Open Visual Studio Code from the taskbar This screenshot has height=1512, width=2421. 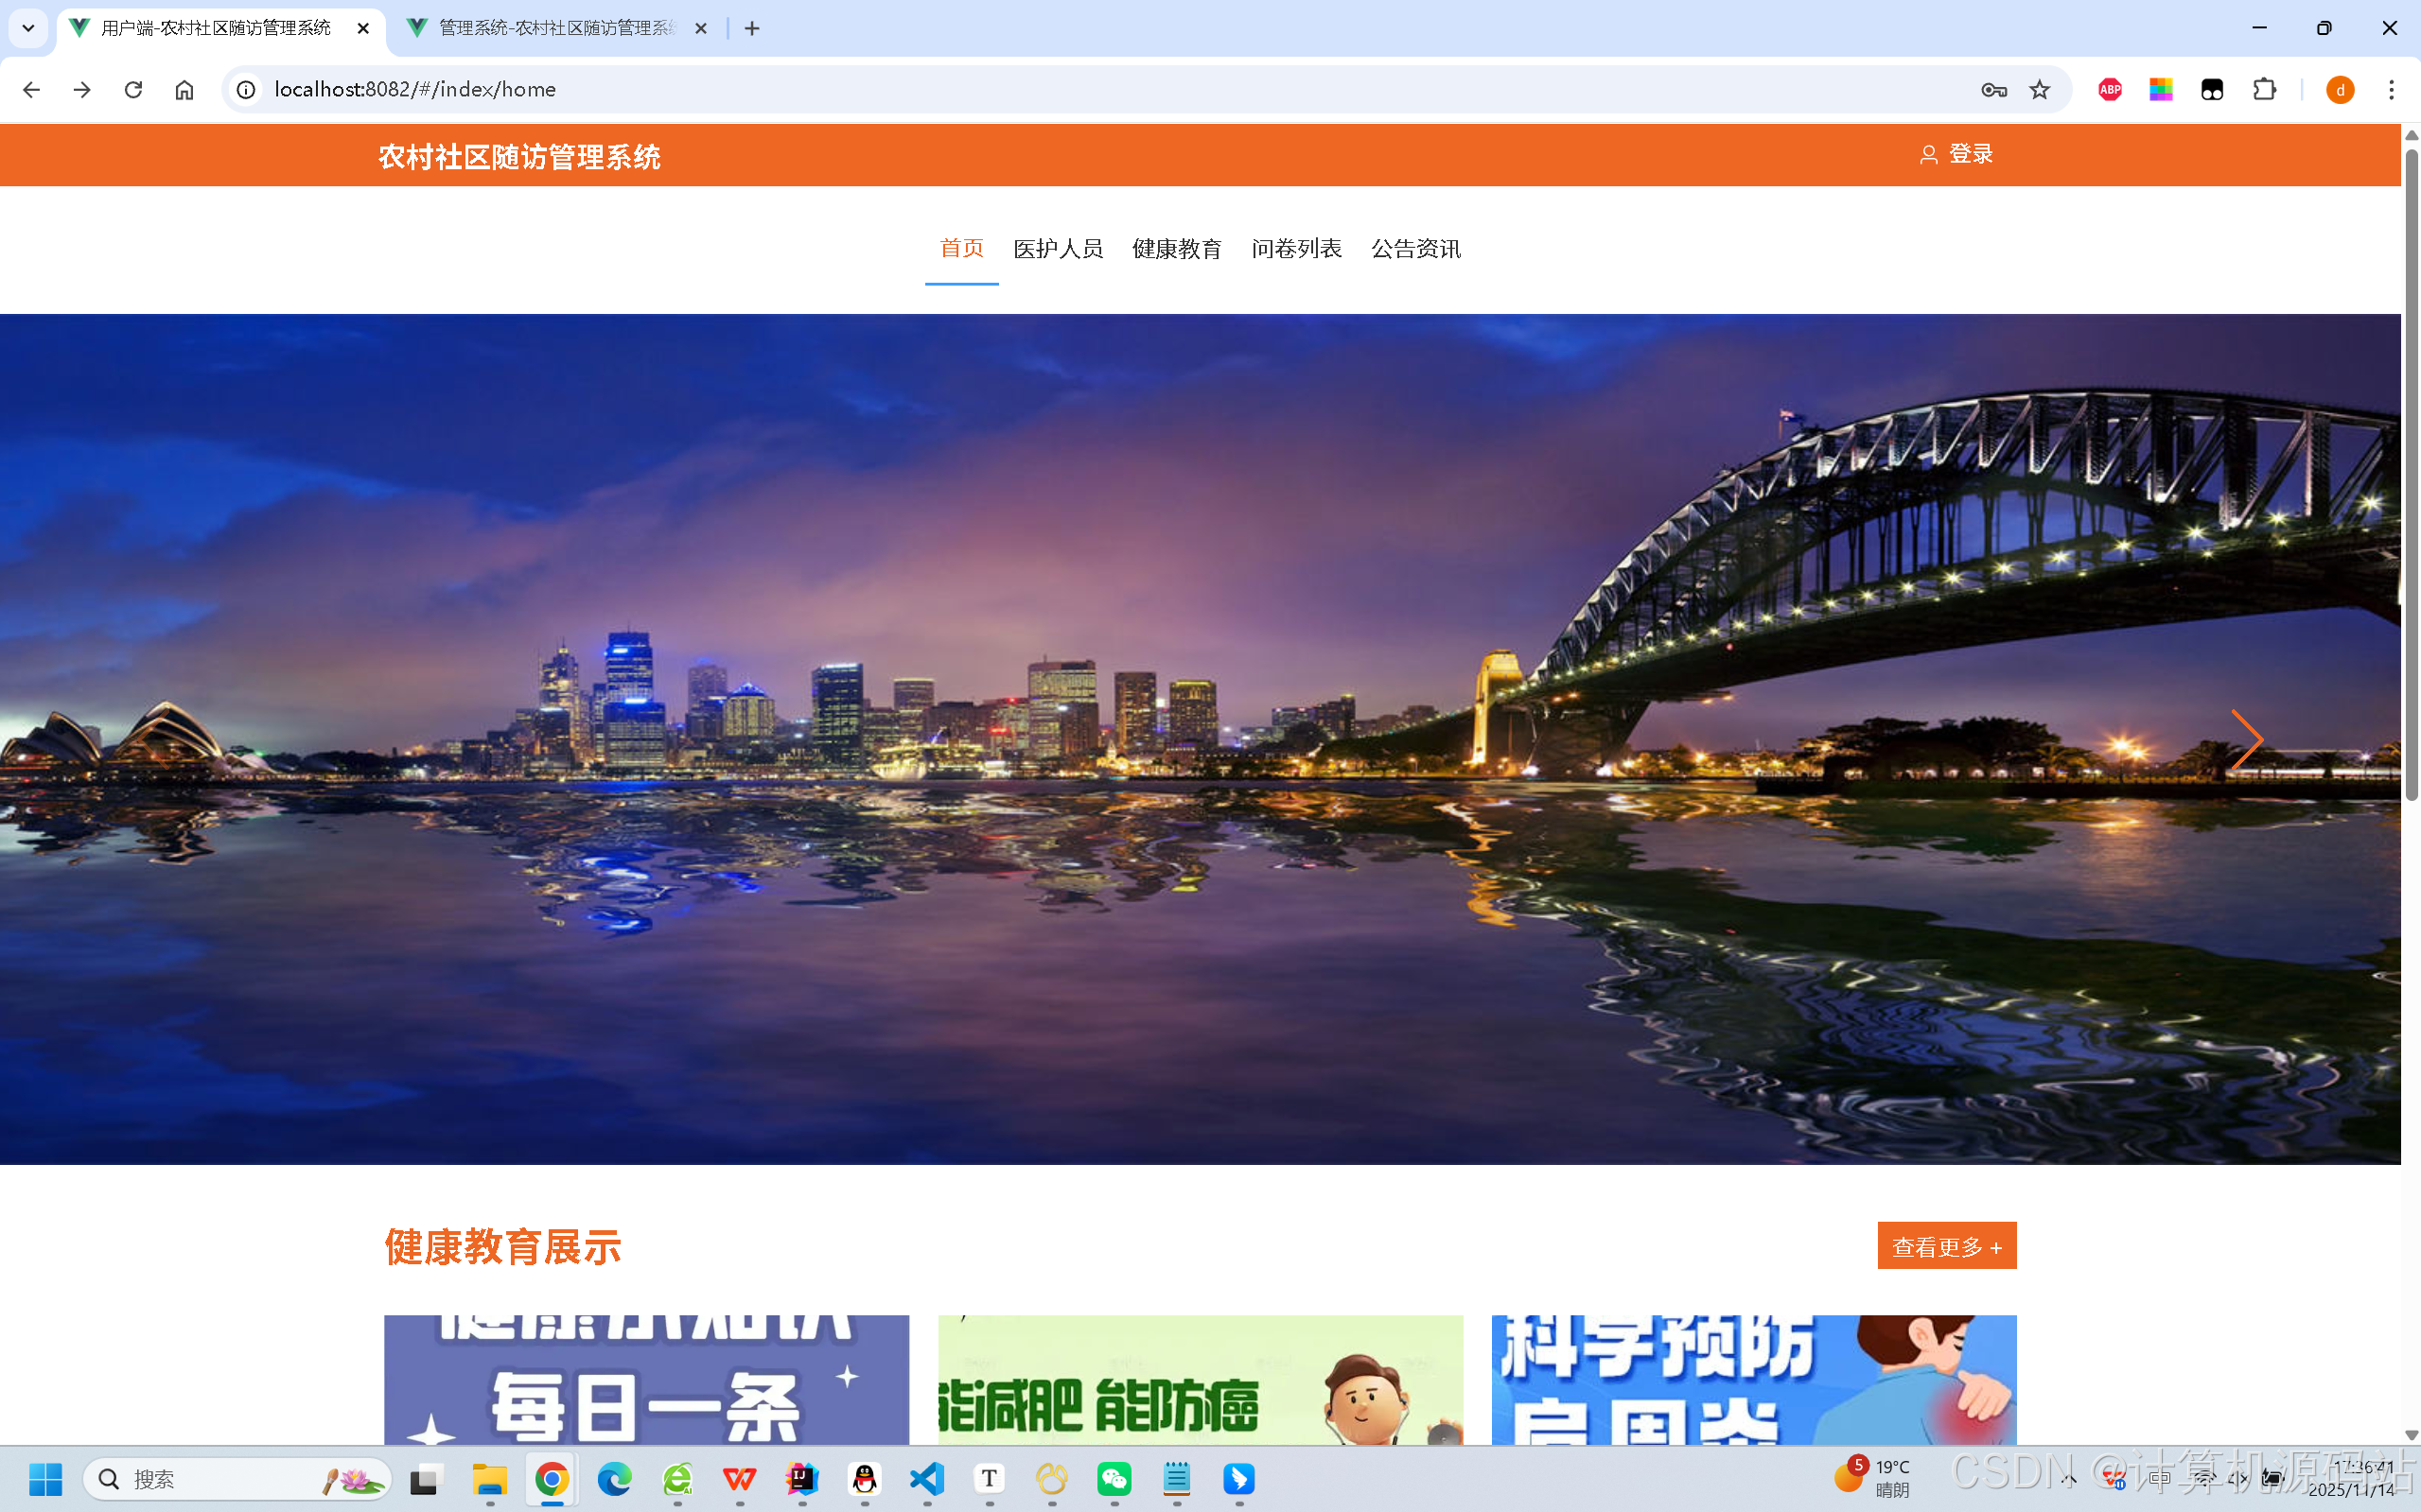click(927, 1478)
